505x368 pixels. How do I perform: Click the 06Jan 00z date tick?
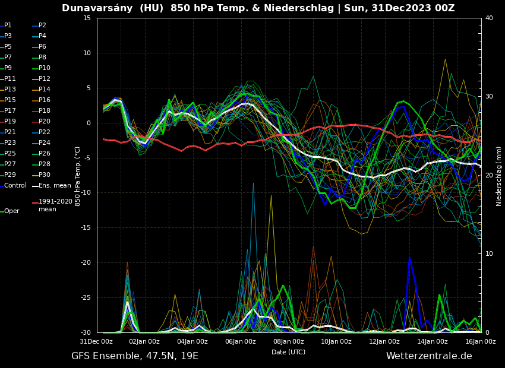click(241, 342)
